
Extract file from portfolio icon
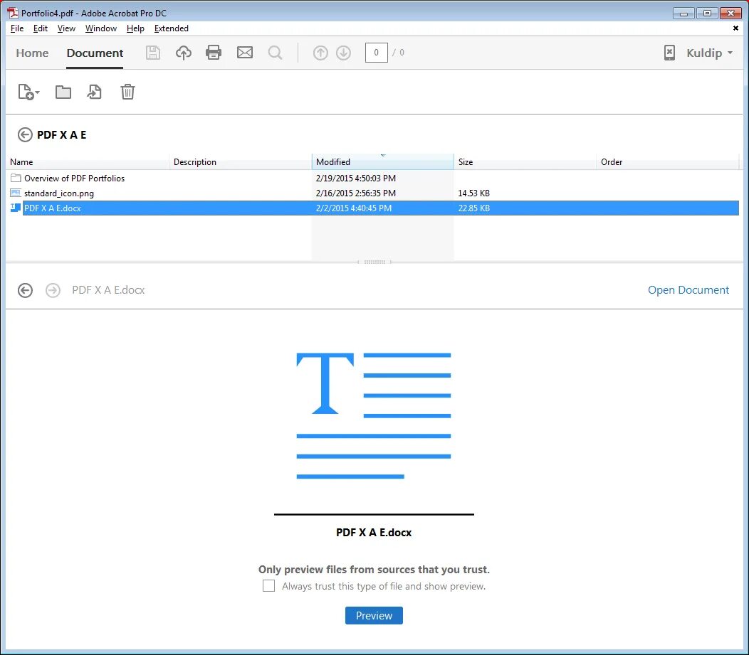tap(95, 92)
